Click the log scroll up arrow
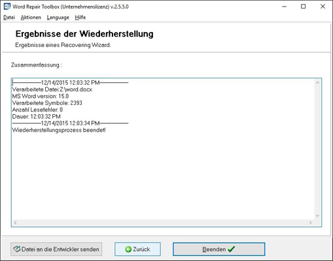 point(317,83)
